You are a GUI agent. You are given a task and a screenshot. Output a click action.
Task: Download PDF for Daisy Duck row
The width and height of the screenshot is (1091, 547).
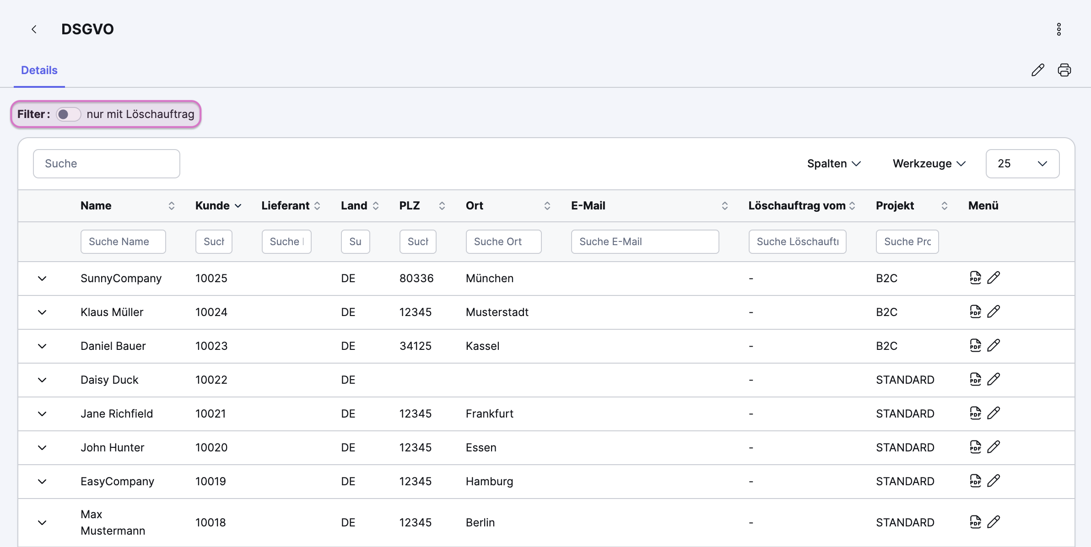975,379
